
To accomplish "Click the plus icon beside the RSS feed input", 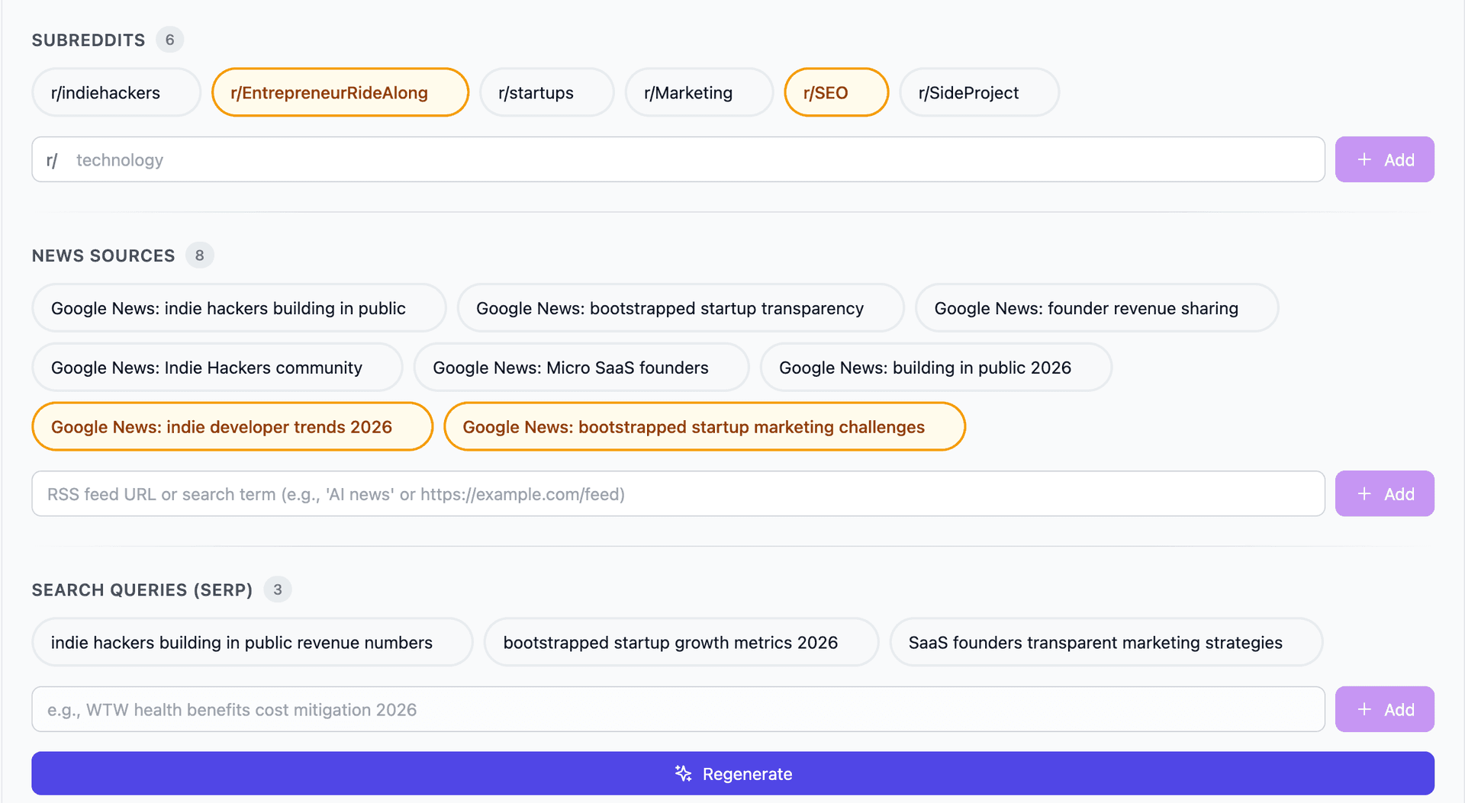I will (1364, 493).
